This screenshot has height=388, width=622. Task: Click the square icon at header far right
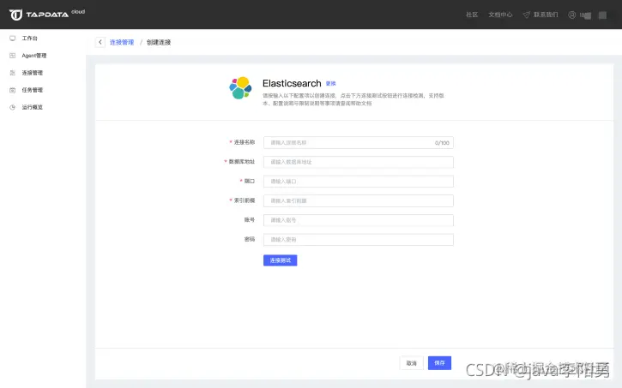click(x=602, y=15)
